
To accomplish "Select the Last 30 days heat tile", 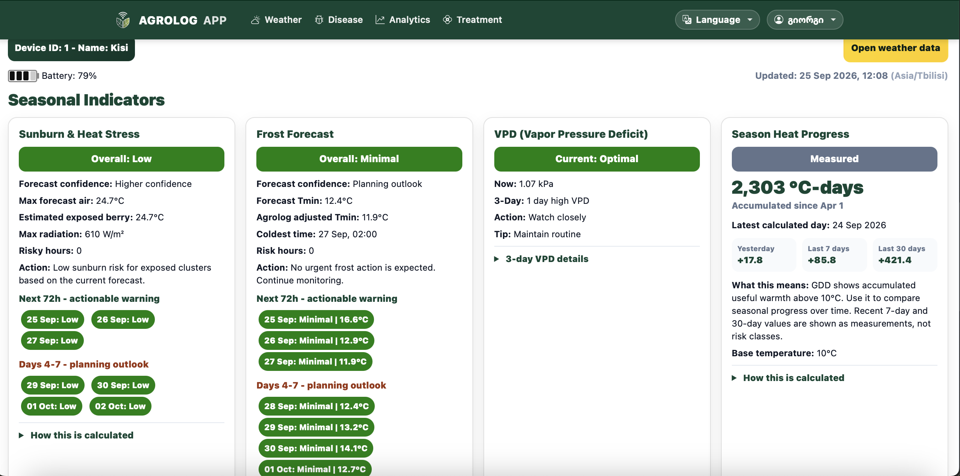I will 904,255.
